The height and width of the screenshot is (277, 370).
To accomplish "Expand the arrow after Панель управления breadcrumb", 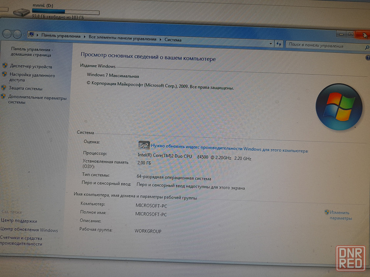I will pyautogui.click(x=85, y=37).
